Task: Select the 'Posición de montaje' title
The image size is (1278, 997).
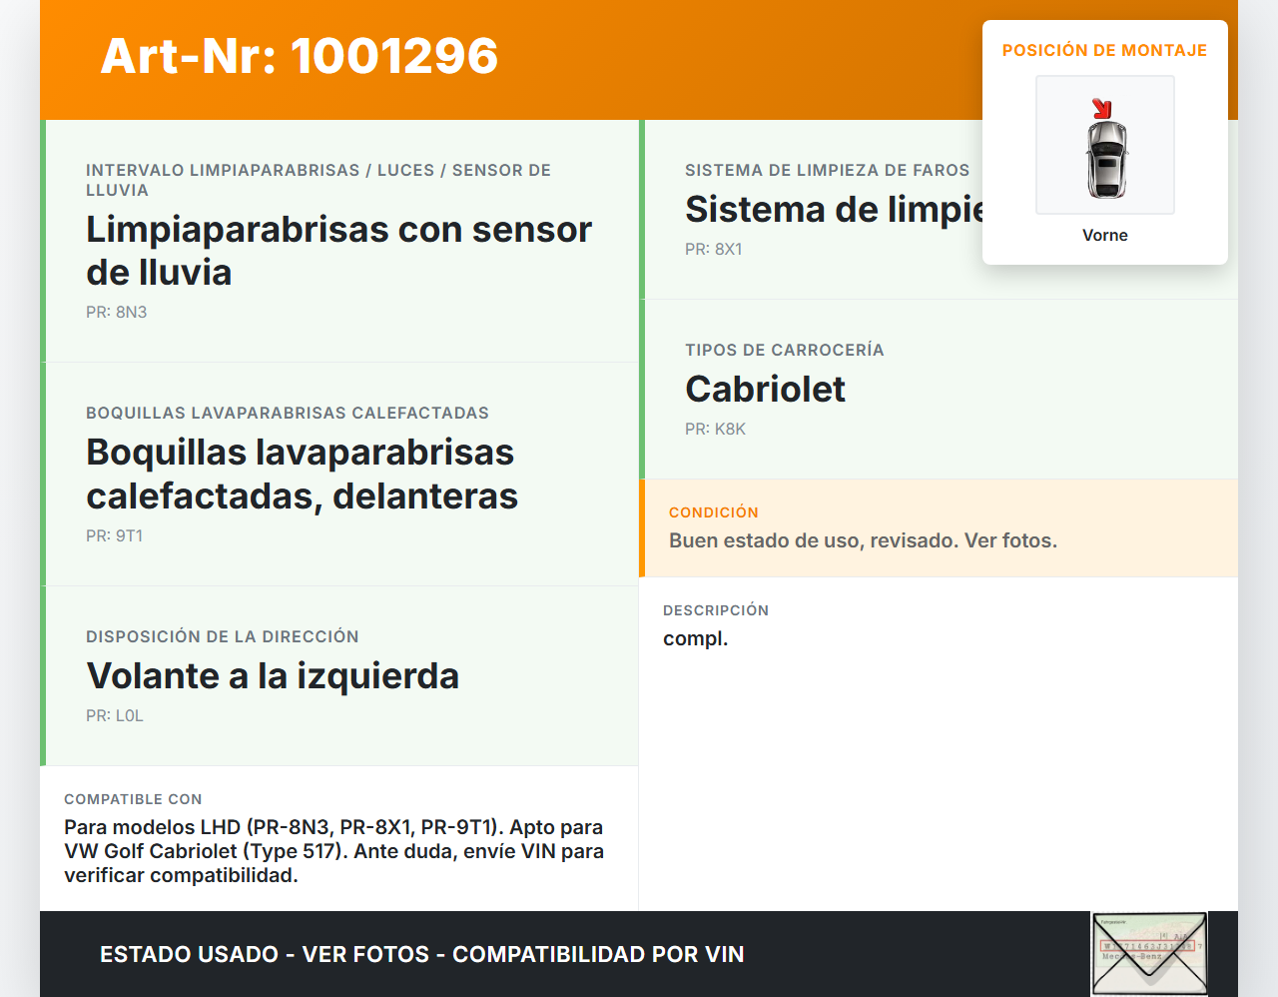Action: pos(1104,50)
